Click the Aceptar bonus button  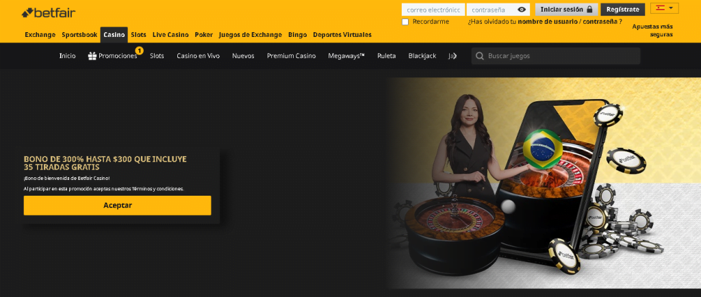[118, 205]
